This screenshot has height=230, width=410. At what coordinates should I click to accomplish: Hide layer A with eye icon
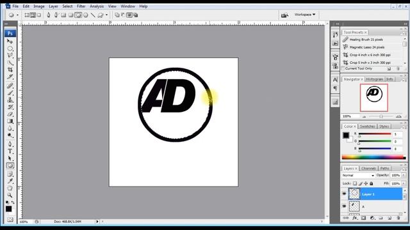pyautogui.click(x=344, y=206)
